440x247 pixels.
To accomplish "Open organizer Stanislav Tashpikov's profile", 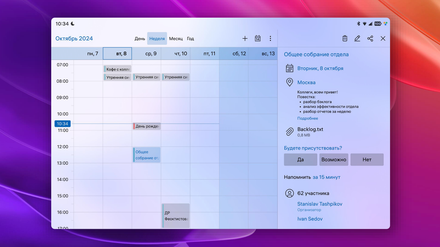I will click(x=320, y=204).
